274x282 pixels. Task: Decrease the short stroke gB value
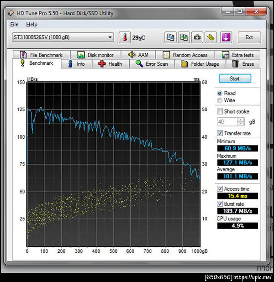(241, 124)
